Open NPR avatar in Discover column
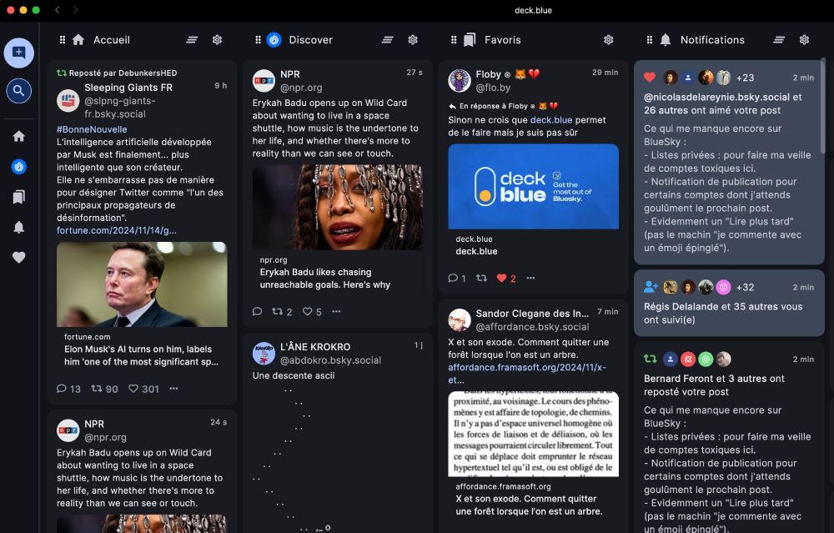Viewport: 834px width, 533px height. coord(264,81)
